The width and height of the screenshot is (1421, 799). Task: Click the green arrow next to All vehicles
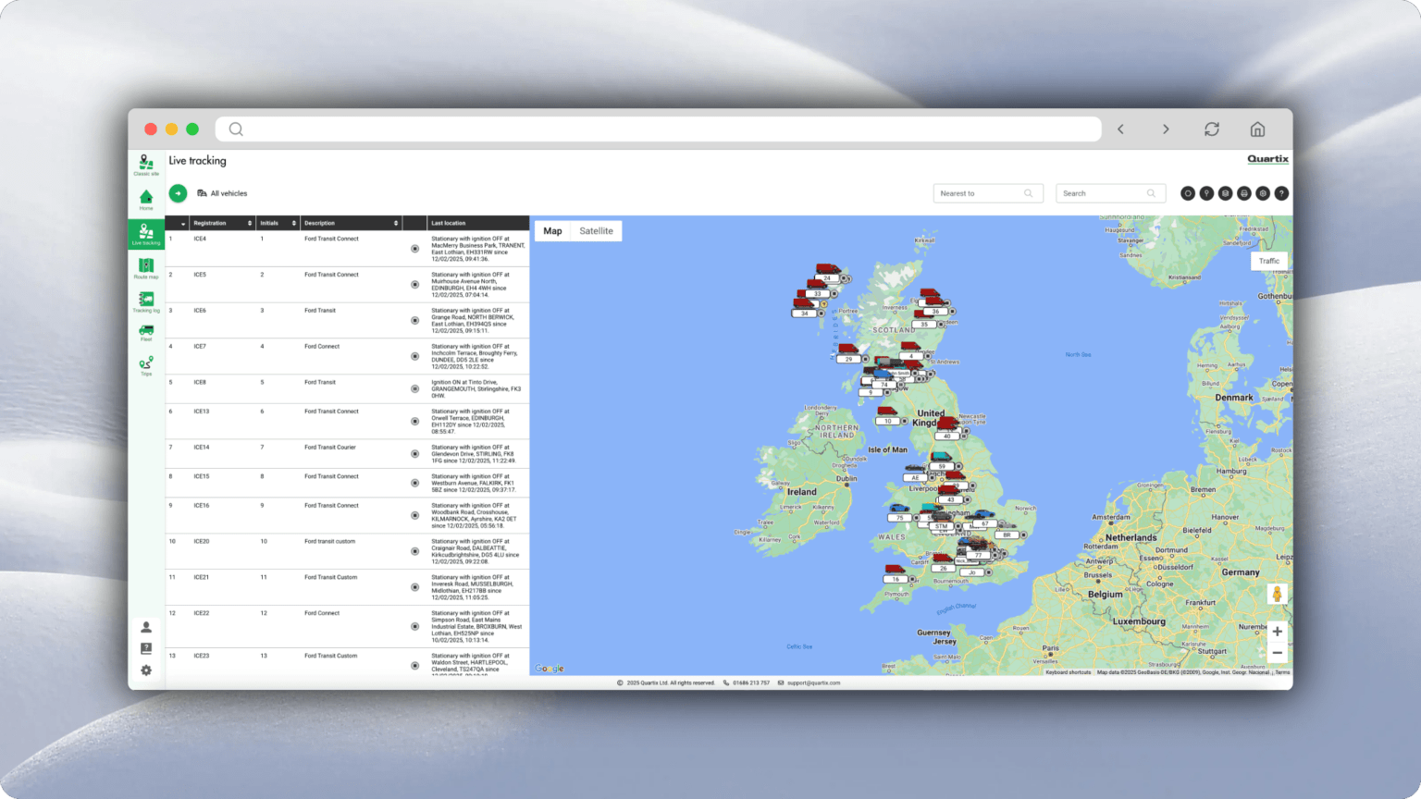tap(178, 193)
